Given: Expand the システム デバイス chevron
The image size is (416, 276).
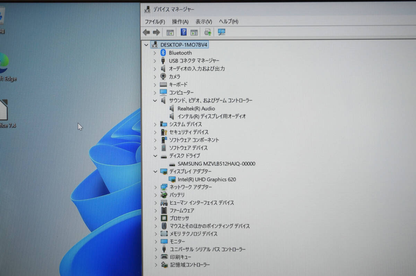Looking at the screenshot, I should coord(155,124).
